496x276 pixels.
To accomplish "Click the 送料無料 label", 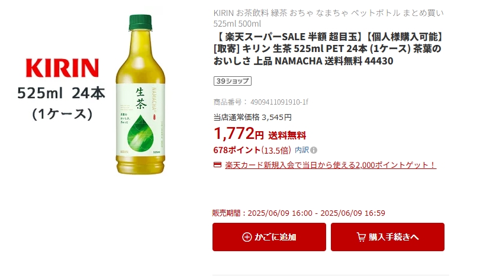I will click(287, 135).
